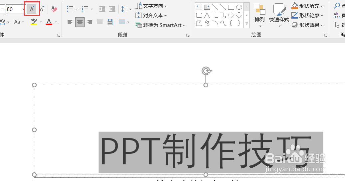Open the highlight color dropdown arrow

coord(41,22)
